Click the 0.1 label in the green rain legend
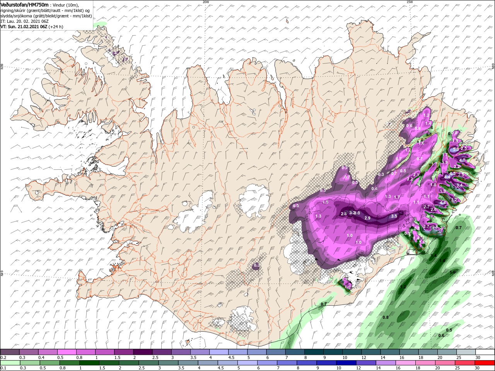Image resolution: width=495 pixels, height=371 pixels. point(3,368)
